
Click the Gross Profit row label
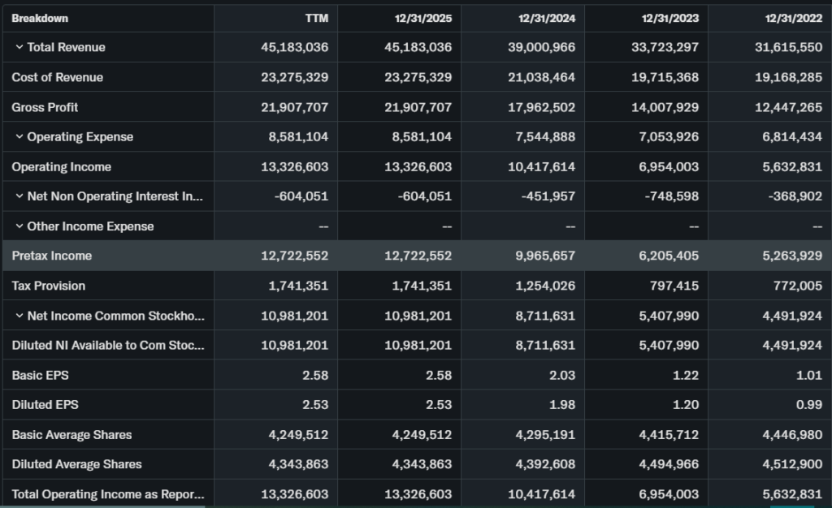(45, 107)
